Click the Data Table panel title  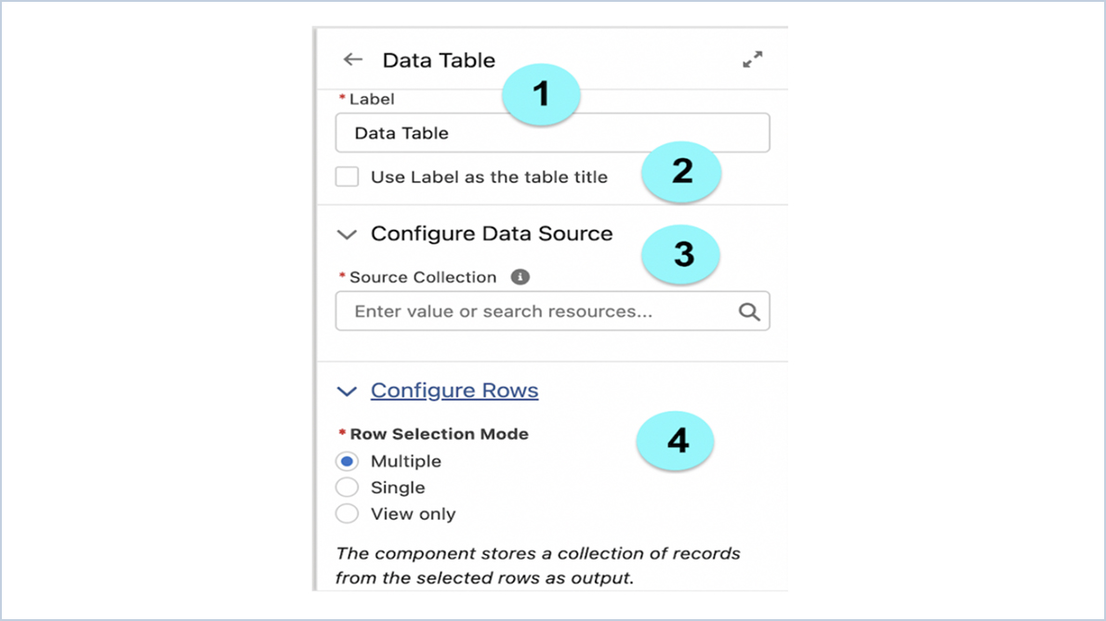pos(439,59)
